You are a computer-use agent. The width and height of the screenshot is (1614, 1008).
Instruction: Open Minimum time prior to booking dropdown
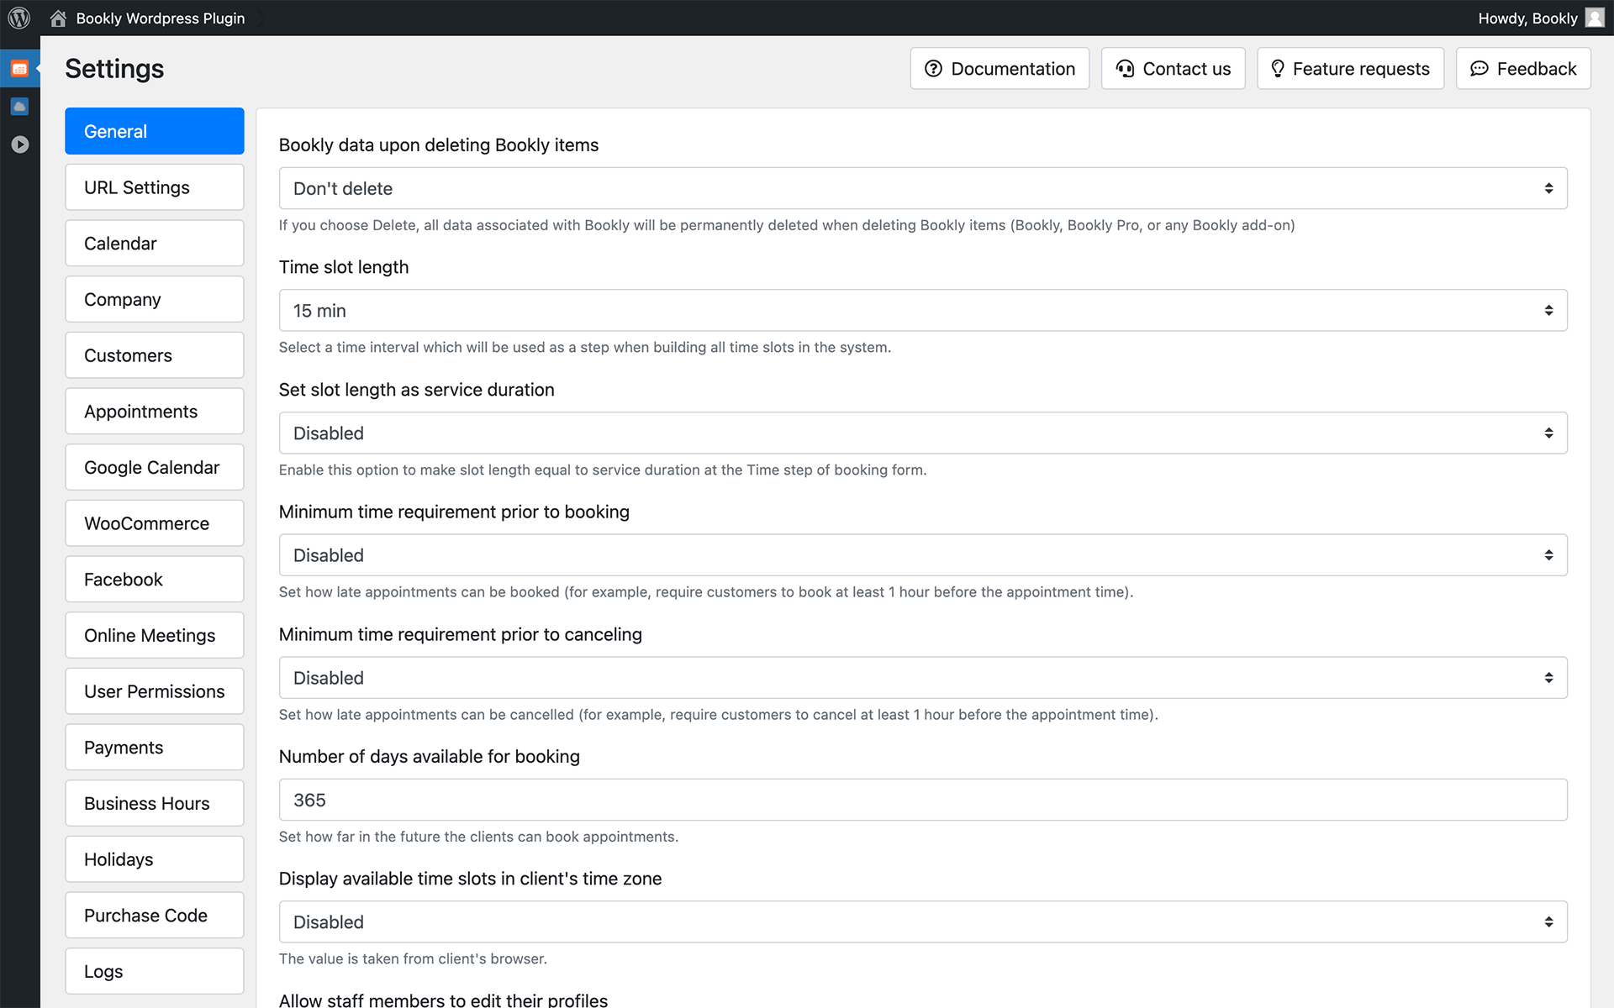point(923,555)
